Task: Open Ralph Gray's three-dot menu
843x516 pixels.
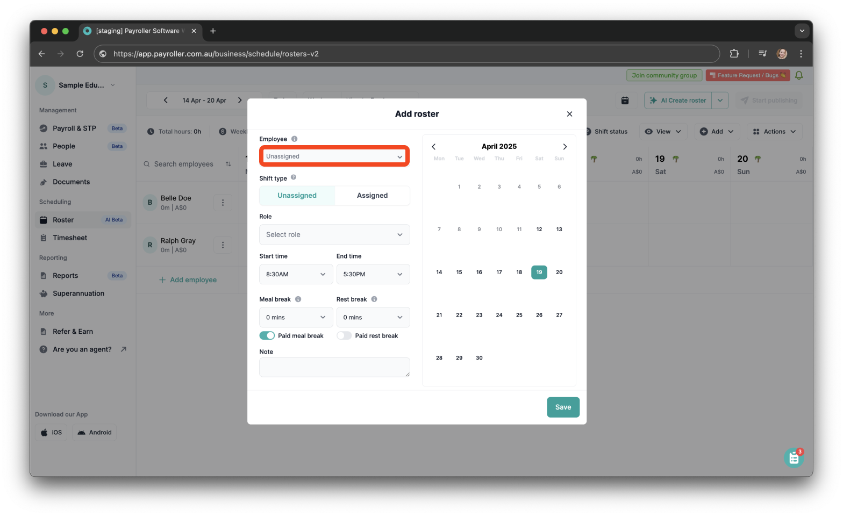Action: pos(223,245)
